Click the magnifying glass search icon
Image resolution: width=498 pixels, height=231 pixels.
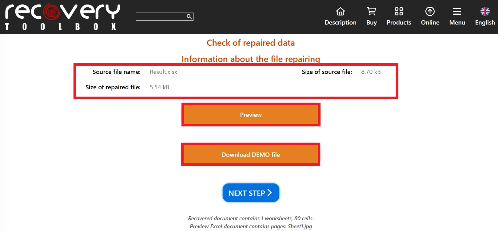(x=189, y=17)
